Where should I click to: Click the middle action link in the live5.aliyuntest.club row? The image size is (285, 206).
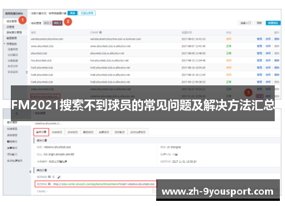pos(268,68)
